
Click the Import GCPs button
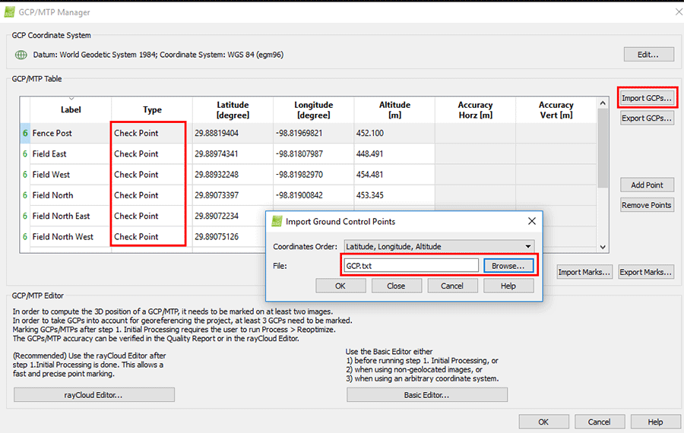[x=647, y=98]
